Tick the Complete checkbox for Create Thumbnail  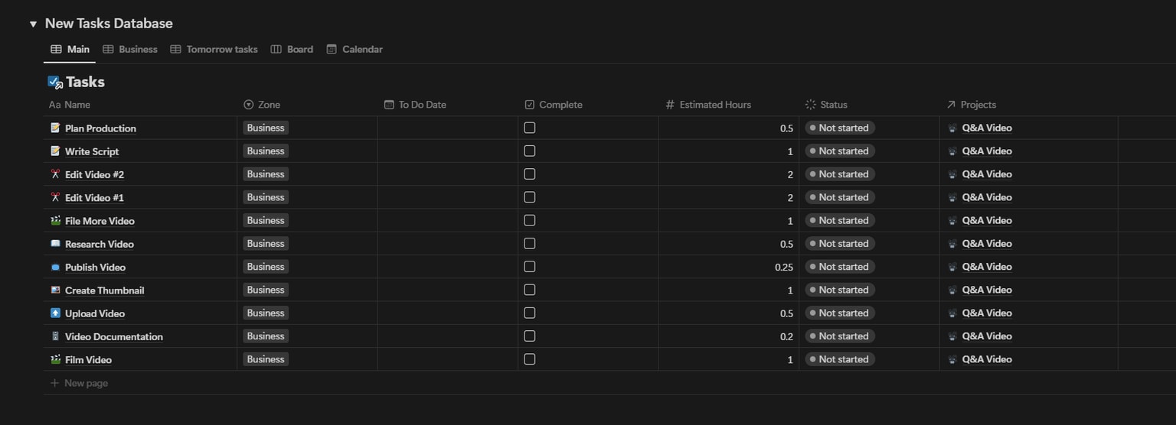pyautogui.click(x=530, y=290)
